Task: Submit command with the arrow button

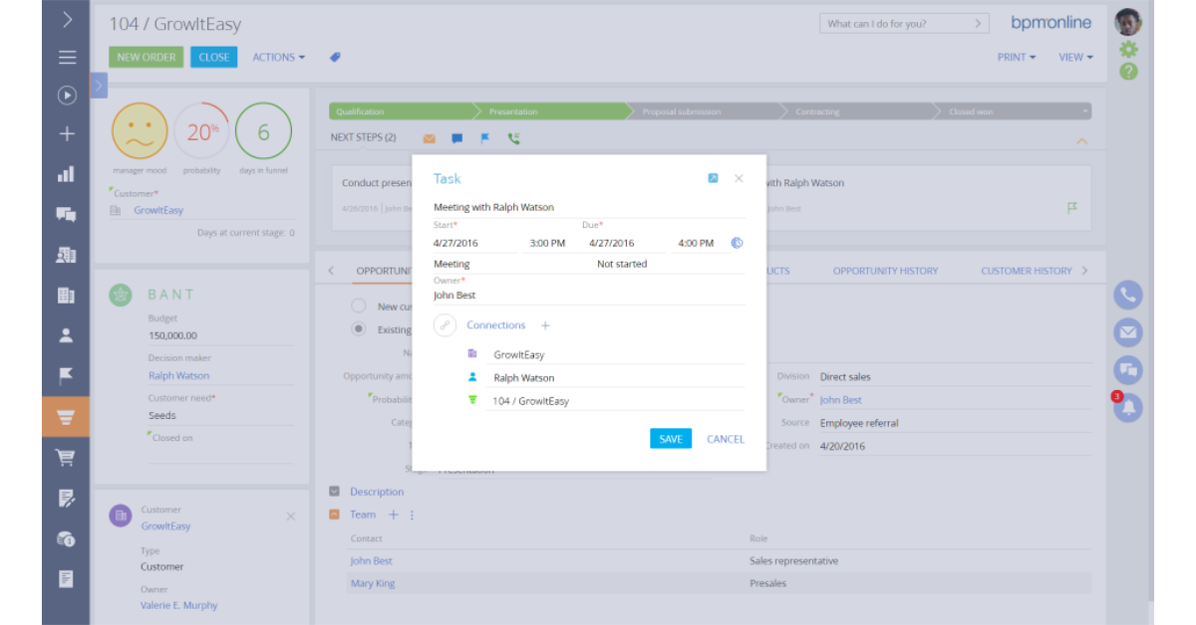Action: (x=979, y=23)
